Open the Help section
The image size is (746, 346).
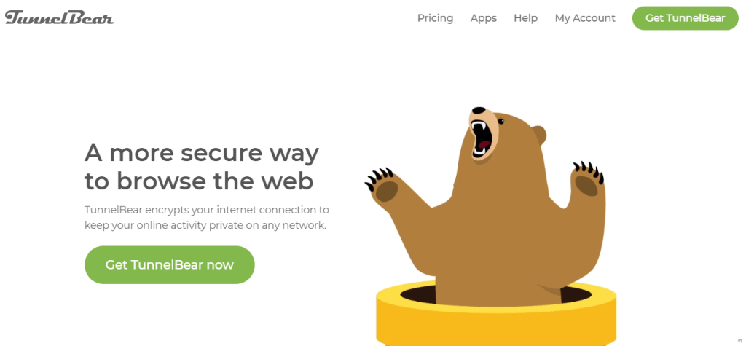[x=526, y=18]
